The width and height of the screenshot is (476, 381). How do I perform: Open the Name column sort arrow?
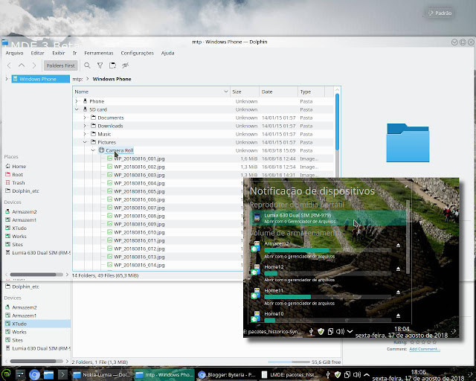click(226, 92)
